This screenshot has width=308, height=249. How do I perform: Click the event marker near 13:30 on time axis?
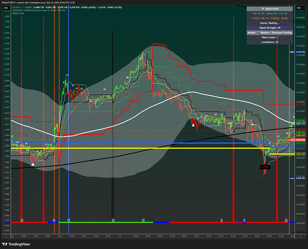click(x=221, y=221)
